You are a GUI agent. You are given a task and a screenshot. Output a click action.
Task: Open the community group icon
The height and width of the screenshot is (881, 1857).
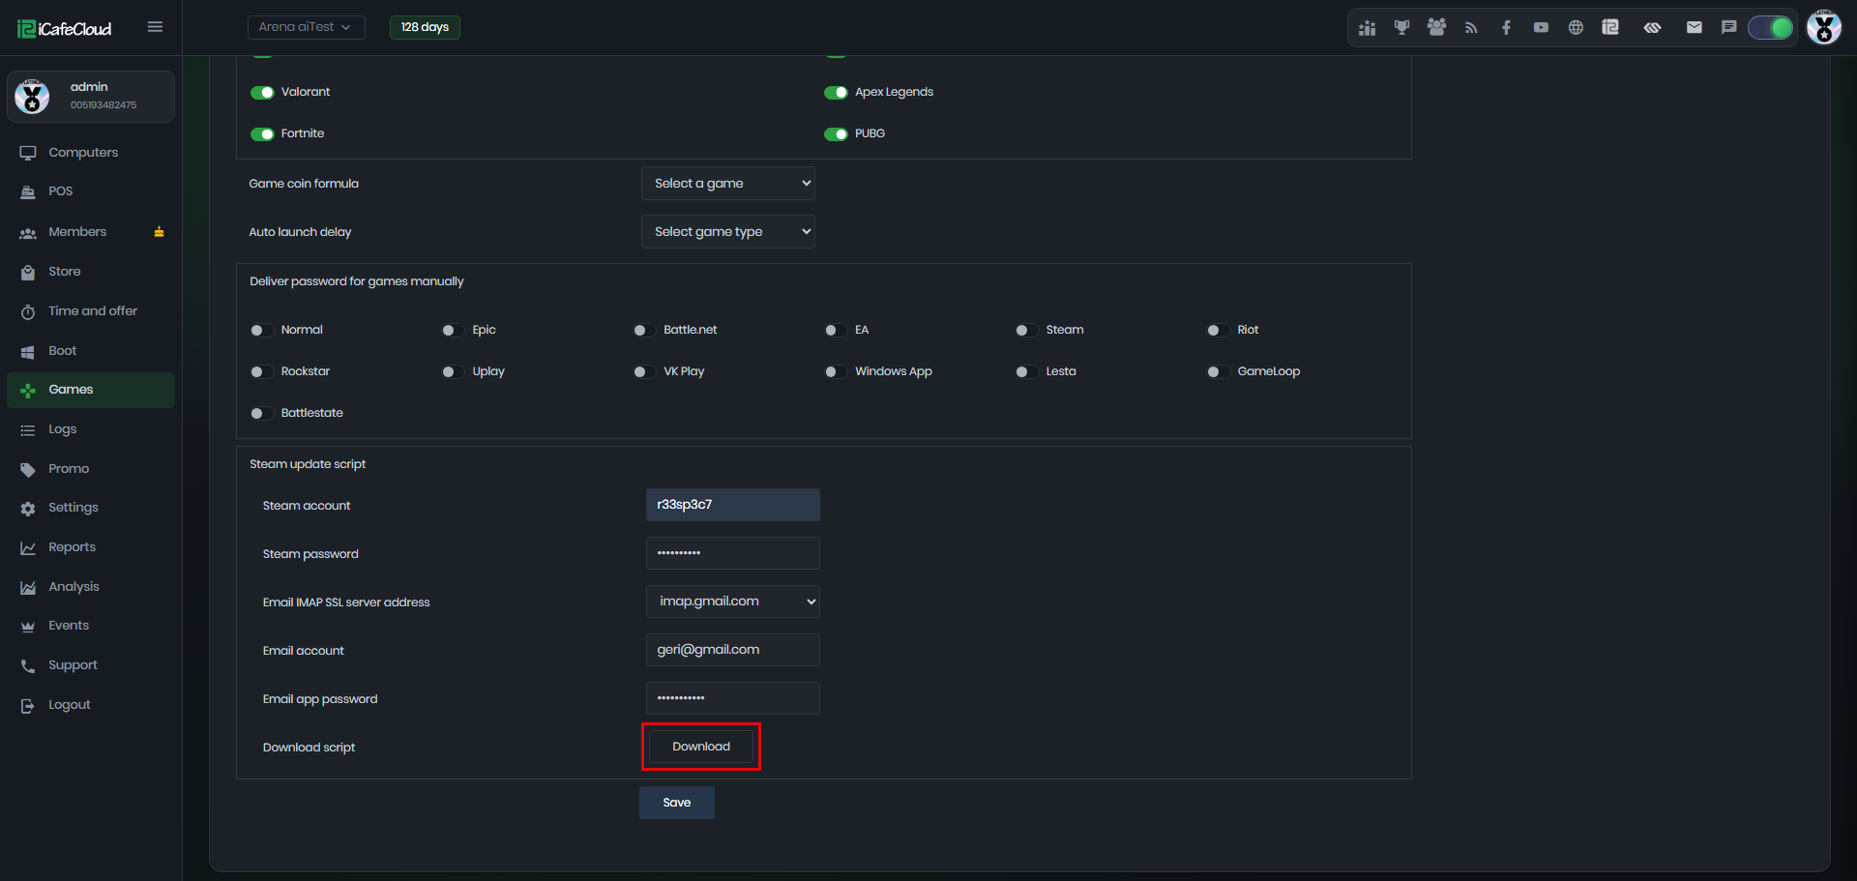[x=1436, y=28]
